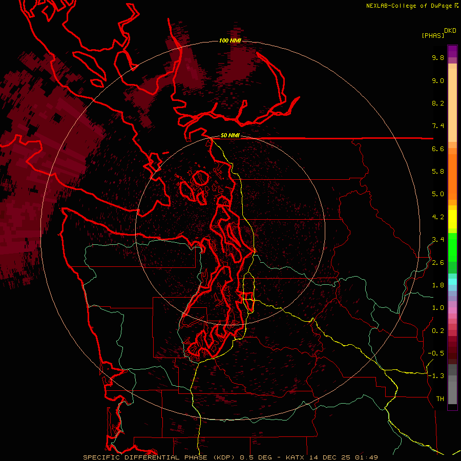Viewport: 461px width, 461px height.
Task: Click the [PHAS] legend heading
Action: click(x=433, y=35)
